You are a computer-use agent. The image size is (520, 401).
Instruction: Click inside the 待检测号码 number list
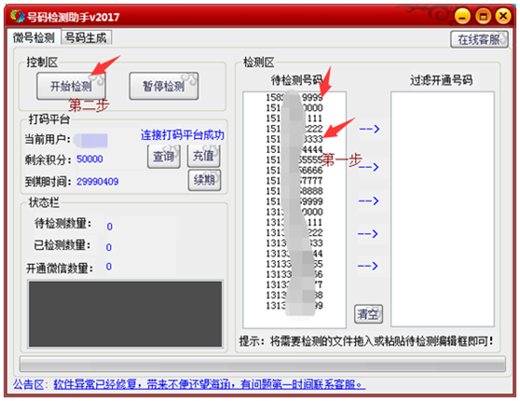click(x=294, y=210)
